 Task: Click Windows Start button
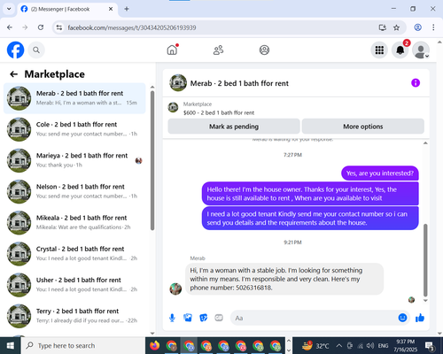pyautogui.click(x=11, y=345)
